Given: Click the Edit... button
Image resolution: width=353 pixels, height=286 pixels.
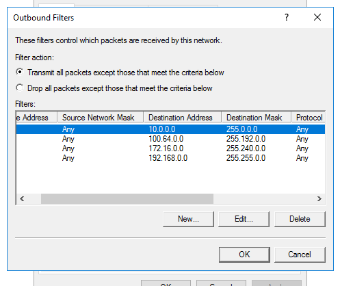Looking at the screenshot, I should [x=244, y=219].
